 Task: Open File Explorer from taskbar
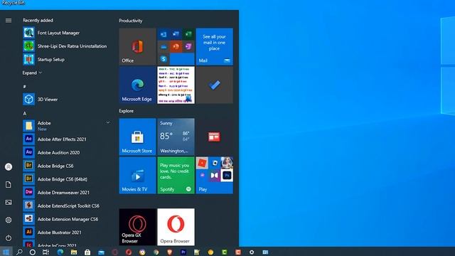pos(74,252)
